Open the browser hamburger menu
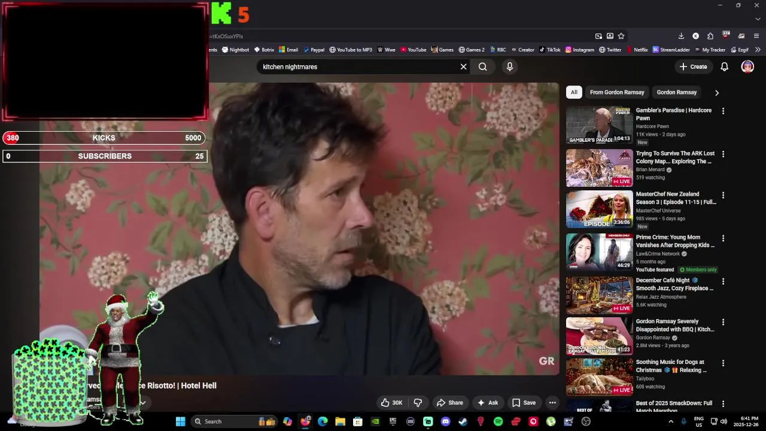The height and width of the screenshot is (431, 766). (x=756, y=36)
